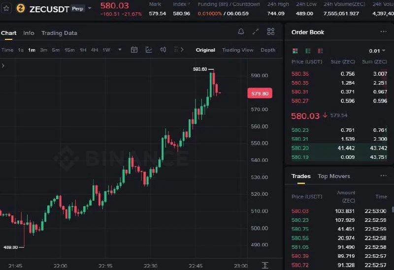Click the ask price 580.36 row
This screenshot has height=270, width=394.
[x=339, y=74]
